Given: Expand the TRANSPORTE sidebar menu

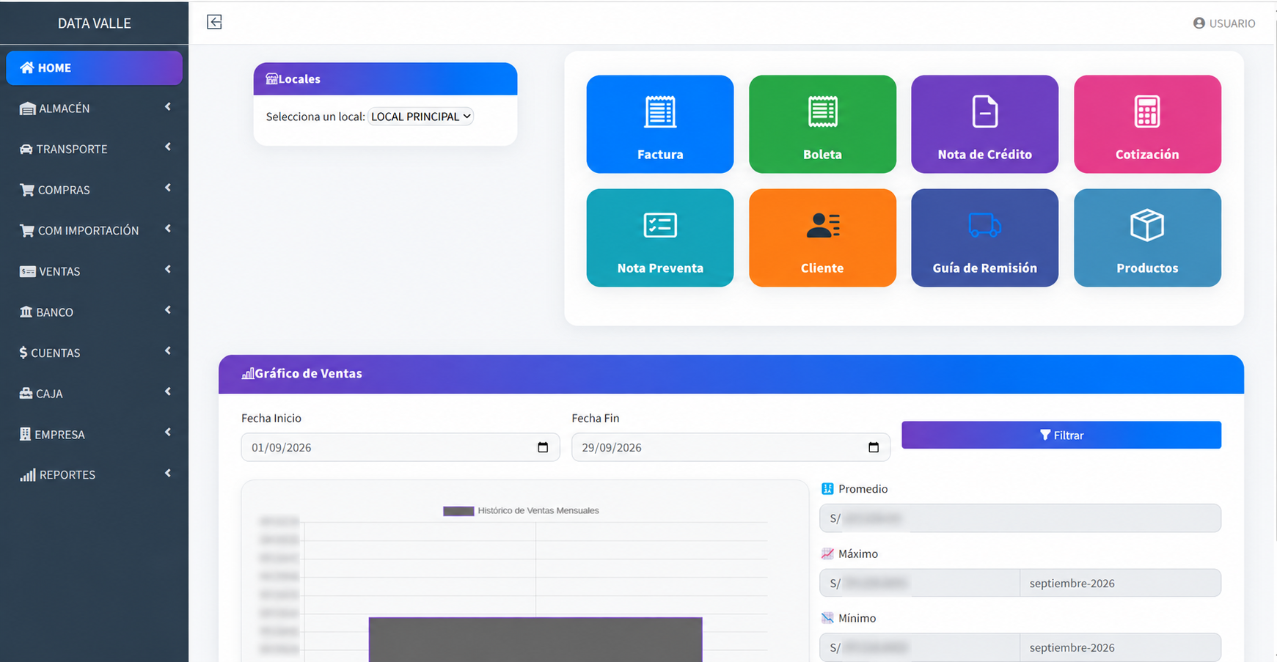Looking at the screenshot, I should tap(94, 149).
